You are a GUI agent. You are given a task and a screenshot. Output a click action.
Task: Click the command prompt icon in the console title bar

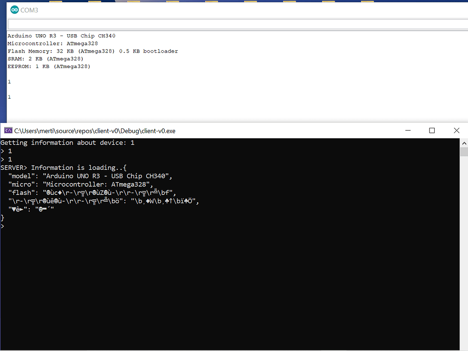tap(8, 131)
